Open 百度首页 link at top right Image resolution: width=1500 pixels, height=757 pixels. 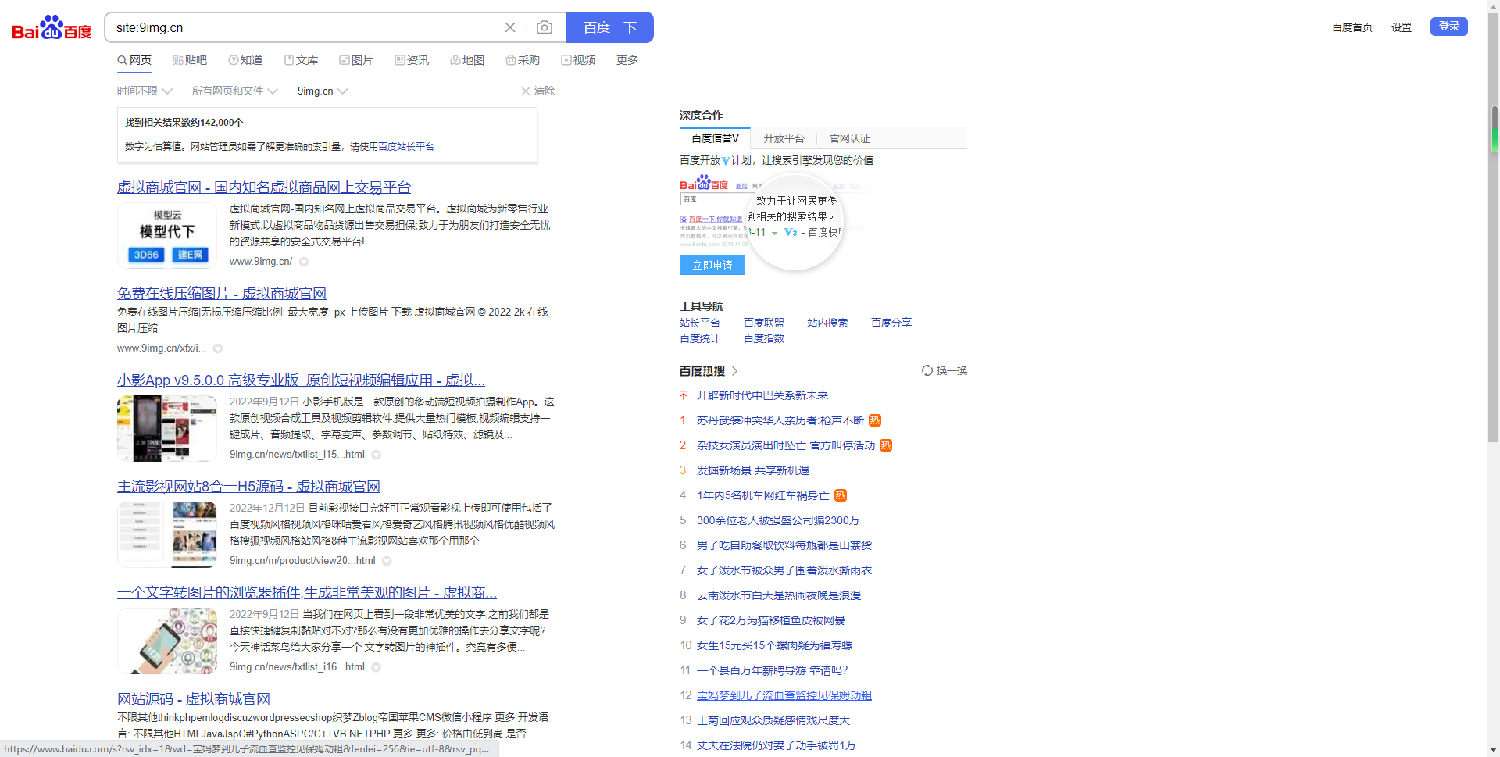[1352, 27]
